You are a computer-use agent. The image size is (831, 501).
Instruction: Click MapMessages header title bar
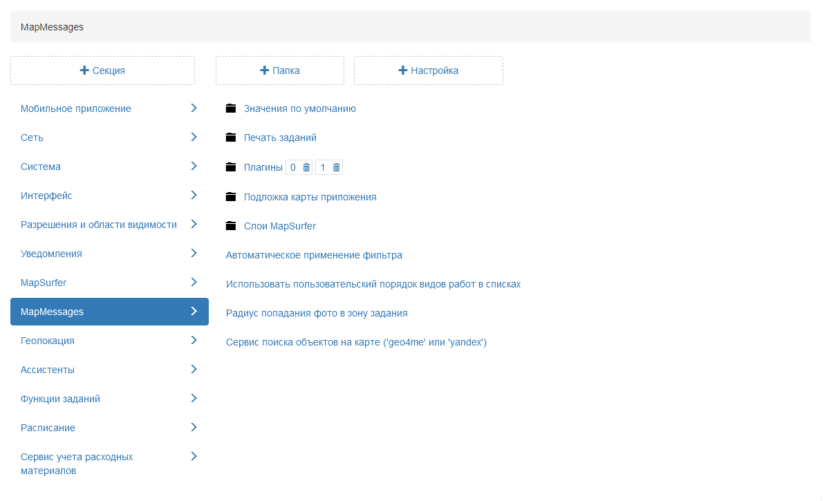point(411,27)
